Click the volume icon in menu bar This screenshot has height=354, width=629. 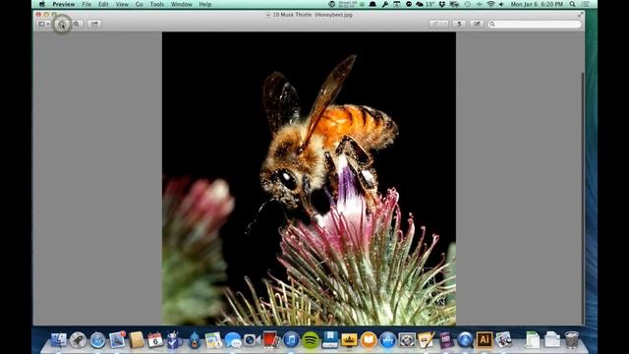501,4
